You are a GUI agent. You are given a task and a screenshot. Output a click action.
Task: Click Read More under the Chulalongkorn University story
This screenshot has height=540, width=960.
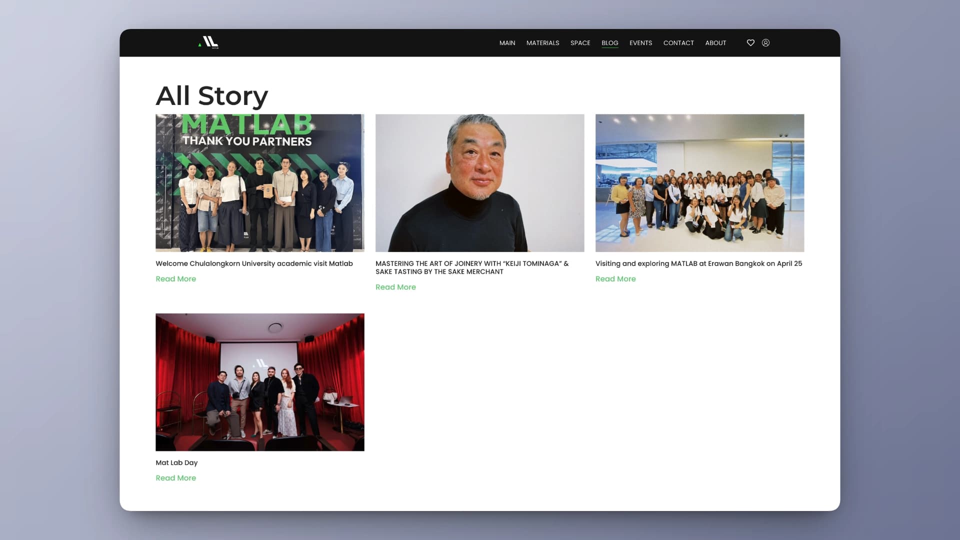175,278
